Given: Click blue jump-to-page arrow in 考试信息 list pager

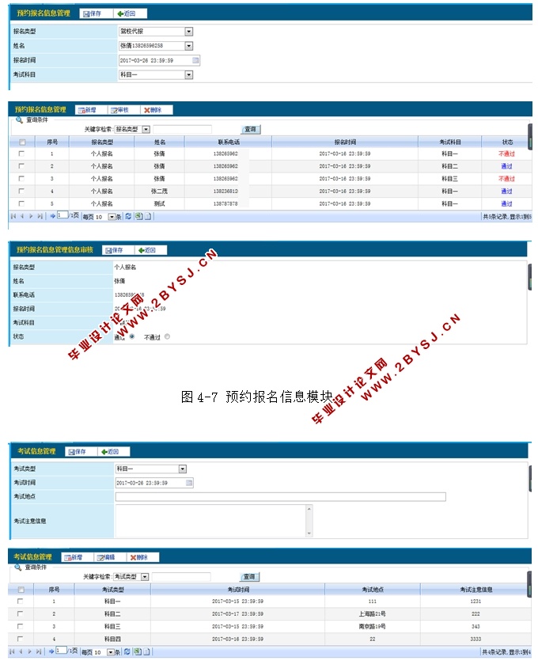Looking at the screenshot, I should pyautogui.click(x=51, y=652).
